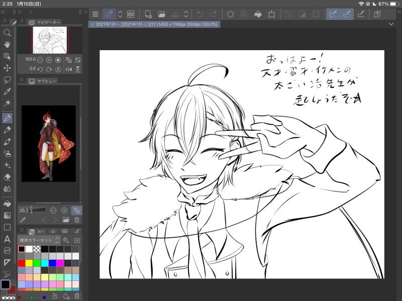Select the Pencil tool

7,130
